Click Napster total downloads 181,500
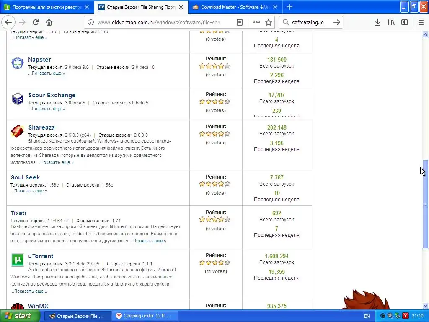The image size is (429, 322). (x=277, y=60)
